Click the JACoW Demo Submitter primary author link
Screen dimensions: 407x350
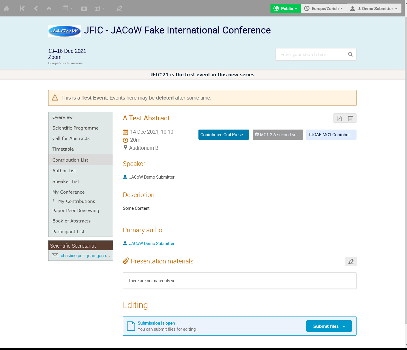(x=151, y=244)
